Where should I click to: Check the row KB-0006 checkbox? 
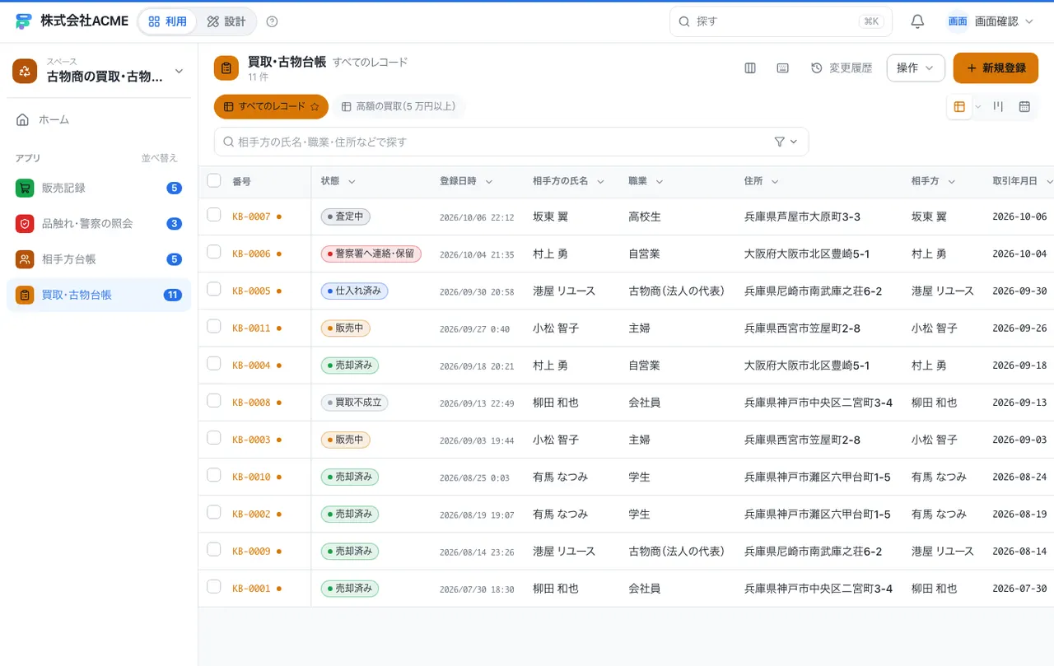214,252
